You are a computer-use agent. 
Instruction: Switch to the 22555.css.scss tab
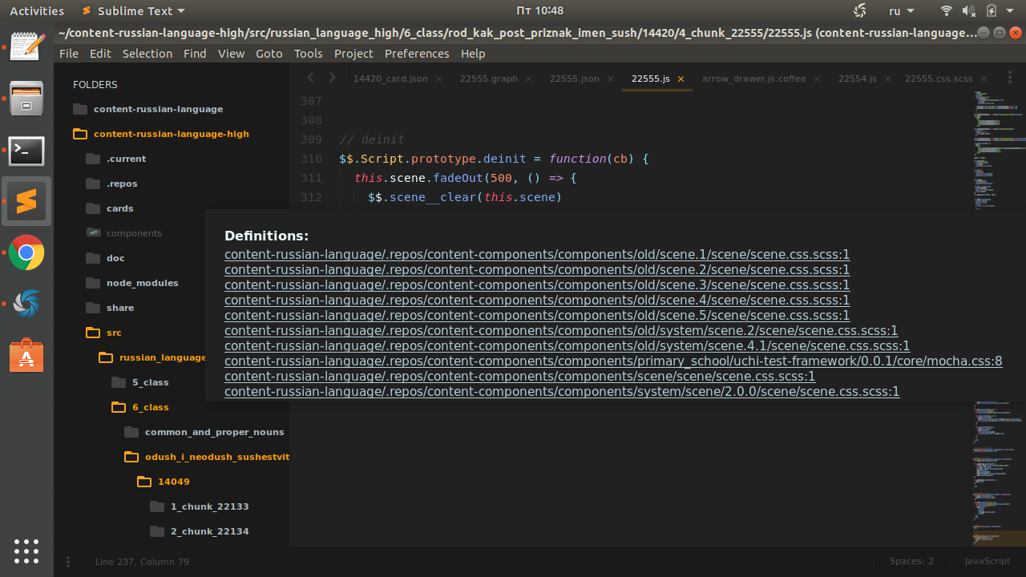(x=939, y=79)
